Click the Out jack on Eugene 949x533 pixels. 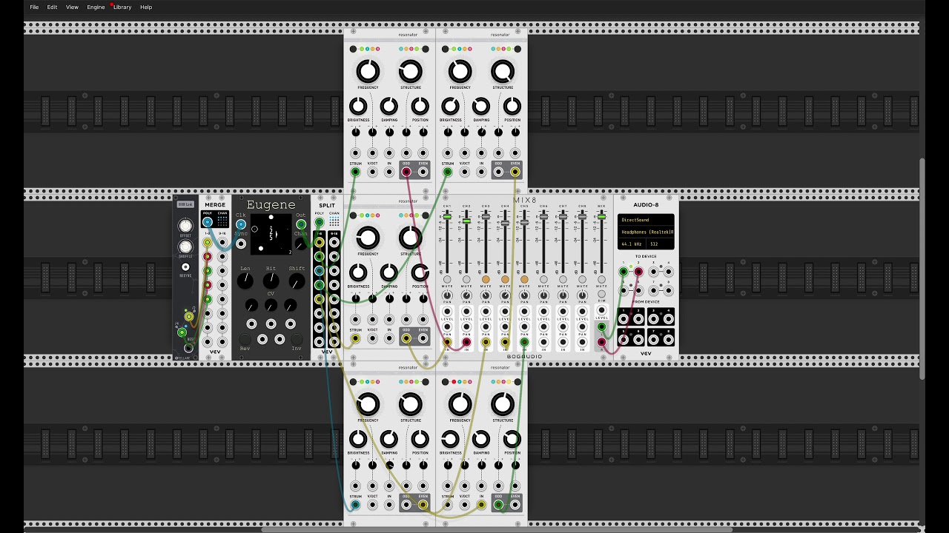tap(301, 224)
